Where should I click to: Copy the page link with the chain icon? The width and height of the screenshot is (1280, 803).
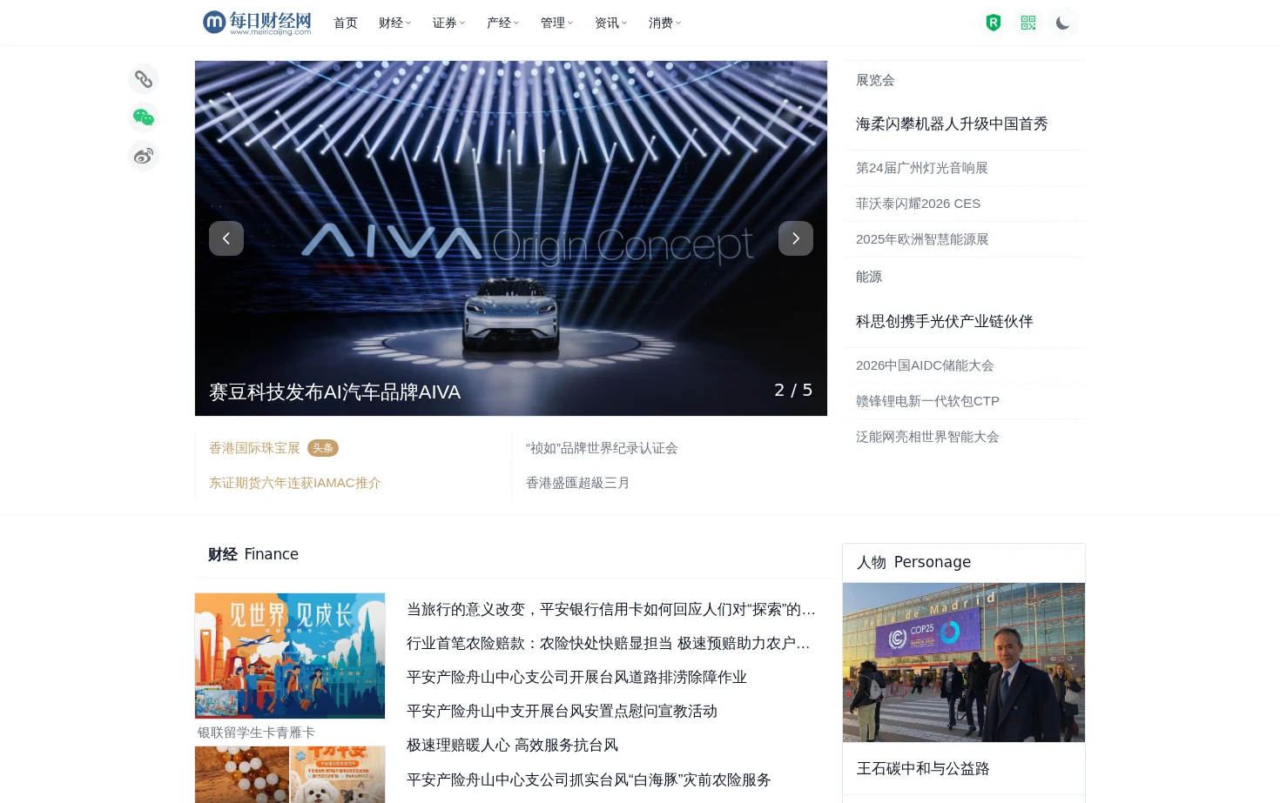pyautogui.click(x=144, y=79)
